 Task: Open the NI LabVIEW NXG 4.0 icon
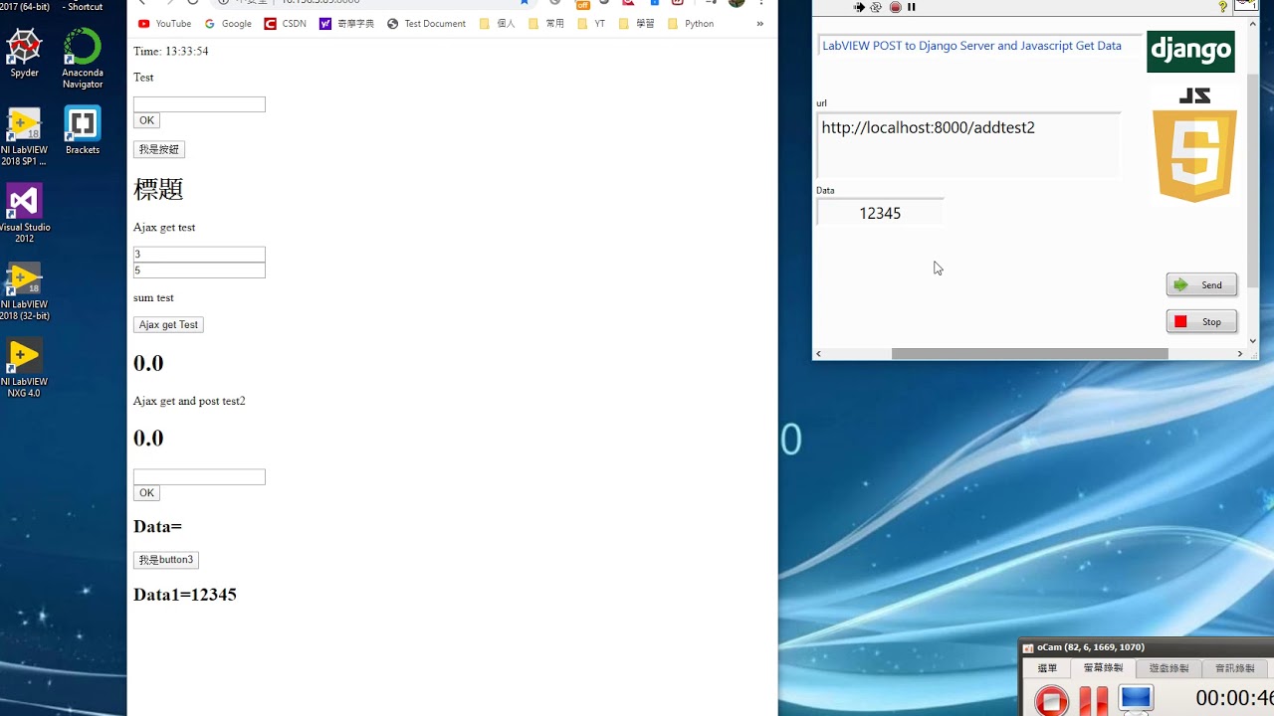[x=24, y=368]
